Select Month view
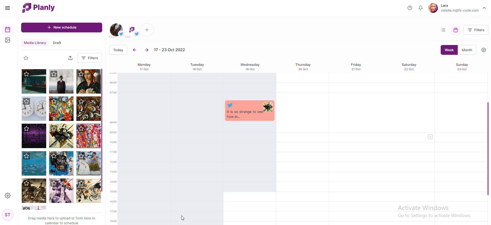The width and height of the screenshot is (491, 225). click(x=467, y=50)
